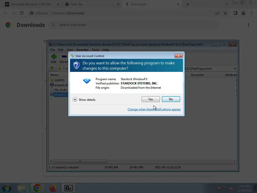Screen dimensions: 257x193
Task: Open Chrome three-dot main menu
Action: [251, 13]
